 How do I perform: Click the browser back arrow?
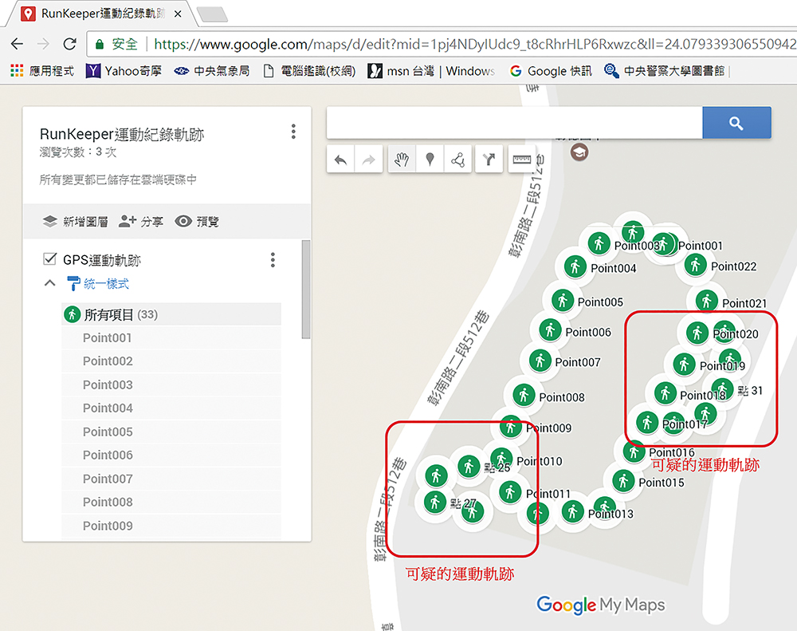pos(18,44)
